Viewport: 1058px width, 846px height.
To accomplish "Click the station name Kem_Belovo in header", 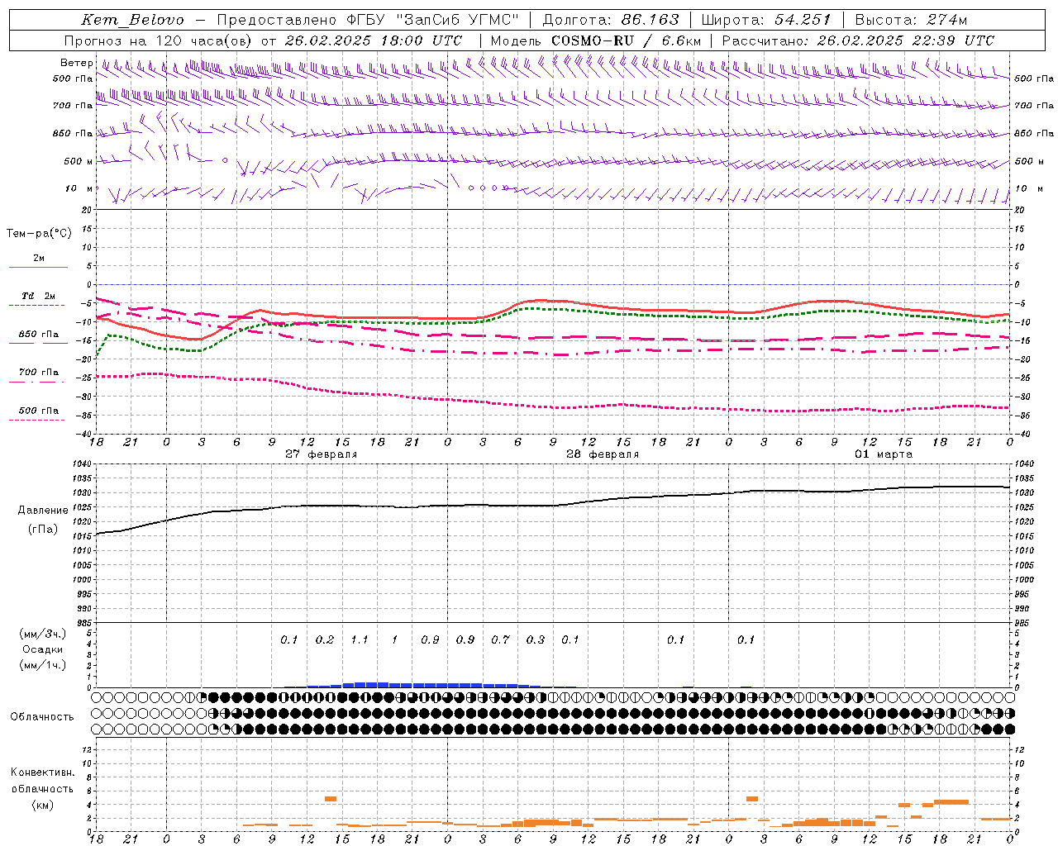I will 133,20.
